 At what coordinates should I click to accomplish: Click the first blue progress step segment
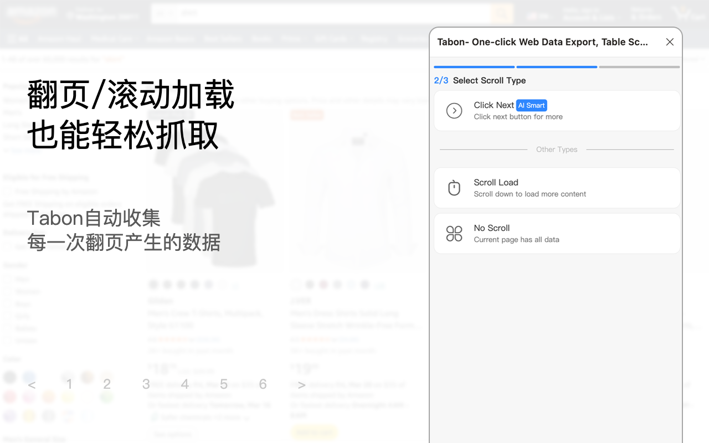coord(474,67)
